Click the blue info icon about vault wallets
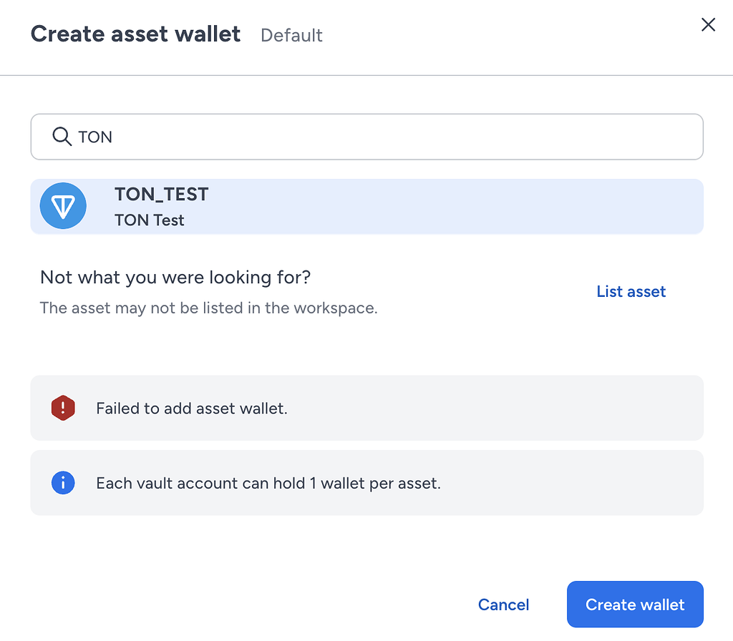The height and width of the screenshot is (641, 733). [x=63, y=483]
